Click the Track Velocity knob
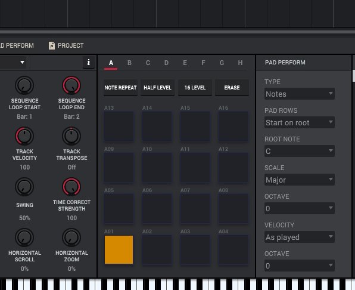Viewport: 355px width, 290px height. (x=24, y=136)
